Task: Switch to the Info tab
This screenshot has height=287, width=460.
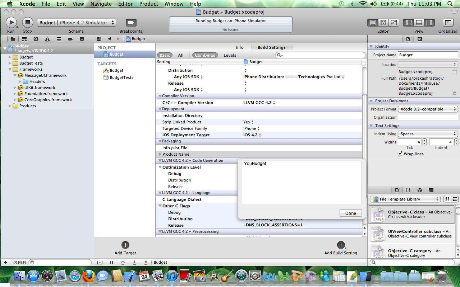Action: pos(240,47)
